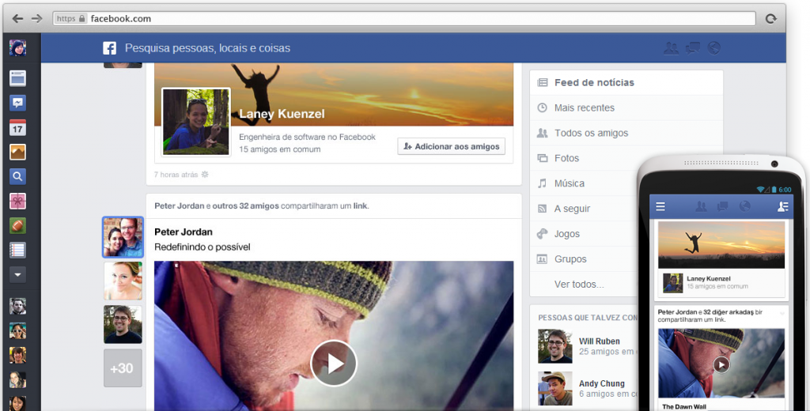Click Adicionar aos amigos button
Image resolution: width=810 pixels, height=411 pixels.
click(451, 146)
